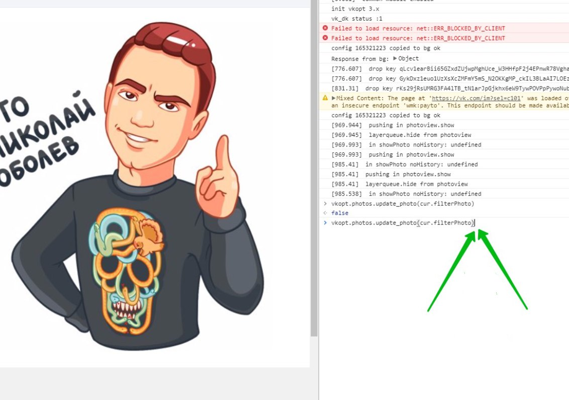
Task: Expand the Object in Response from bg
Action: (395, 58)
